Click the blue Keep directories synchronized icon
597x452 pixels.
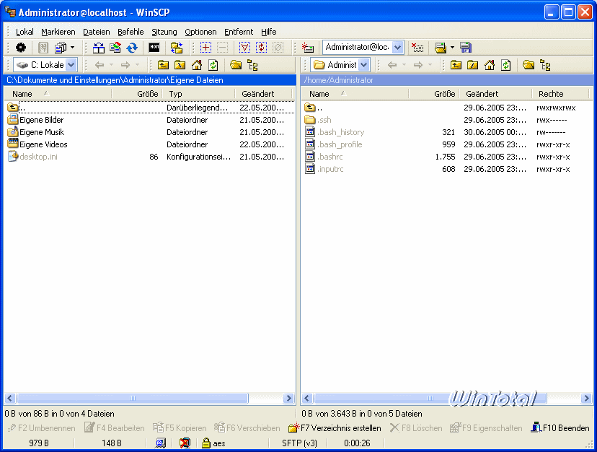(x=132, y=48)
